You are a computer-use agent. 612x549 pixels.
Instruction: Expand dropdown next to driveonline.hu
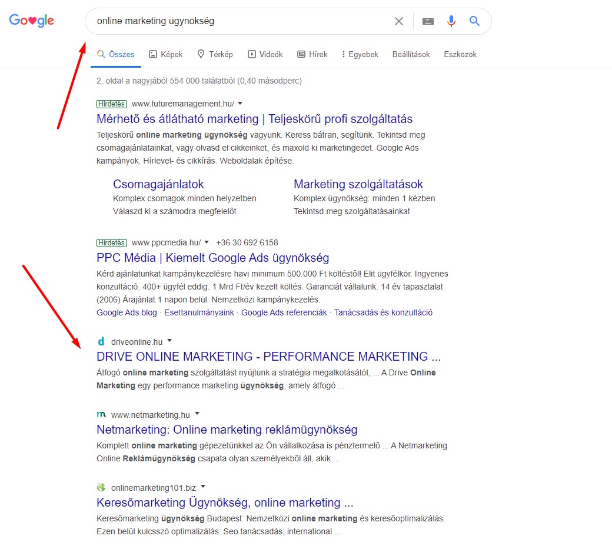169,341
